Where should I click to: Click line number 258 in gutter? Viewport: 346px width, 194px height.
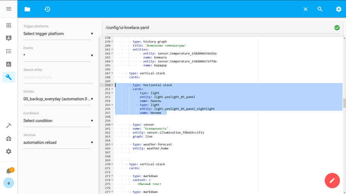pos(108,117)
